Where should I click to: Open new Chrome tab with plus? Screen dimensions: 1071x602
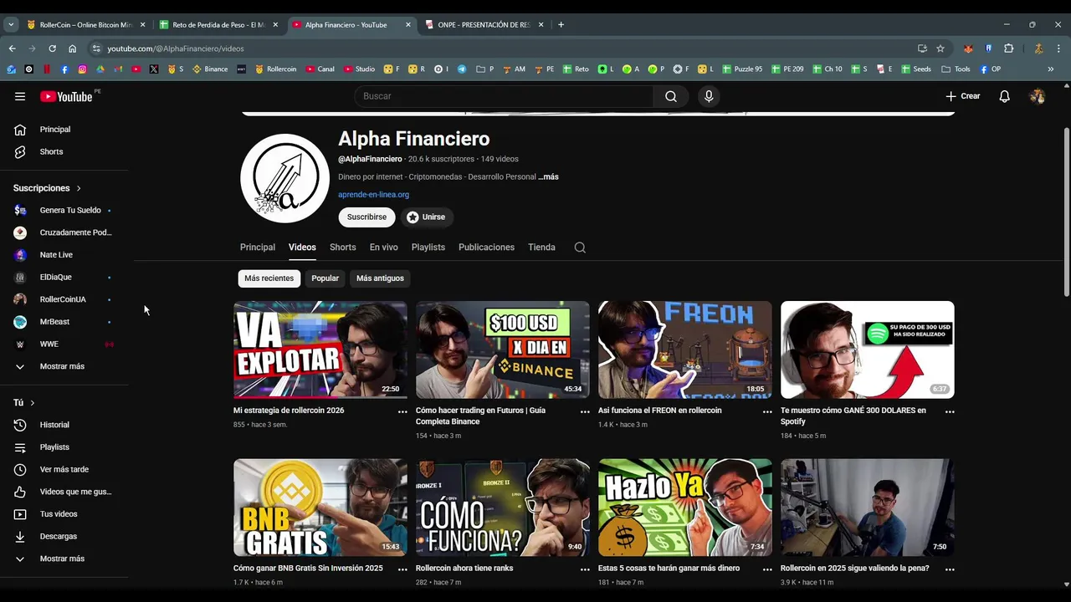coord(561,25)
